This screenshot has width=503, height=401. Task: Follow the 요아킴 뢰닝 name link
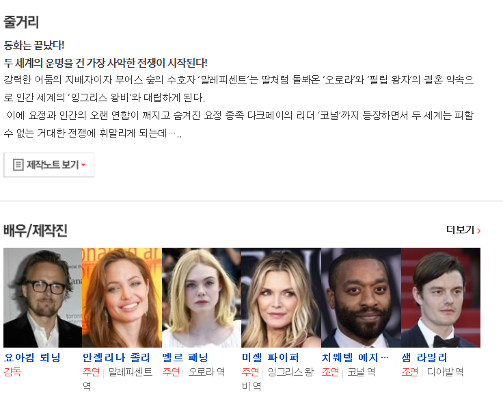click(x=32, y=357)
